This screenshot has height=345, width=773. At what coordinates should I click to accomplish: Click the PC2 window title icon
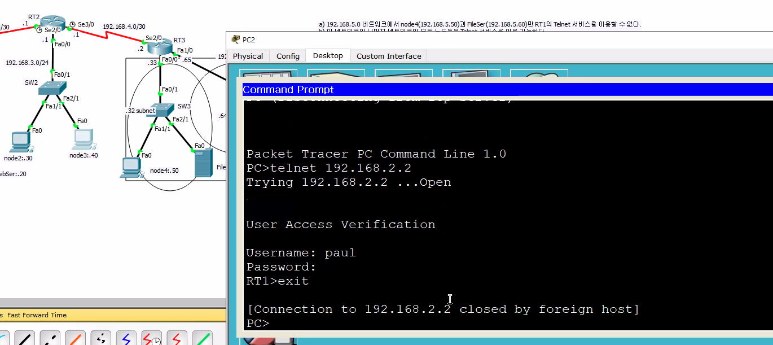[235, 39]
